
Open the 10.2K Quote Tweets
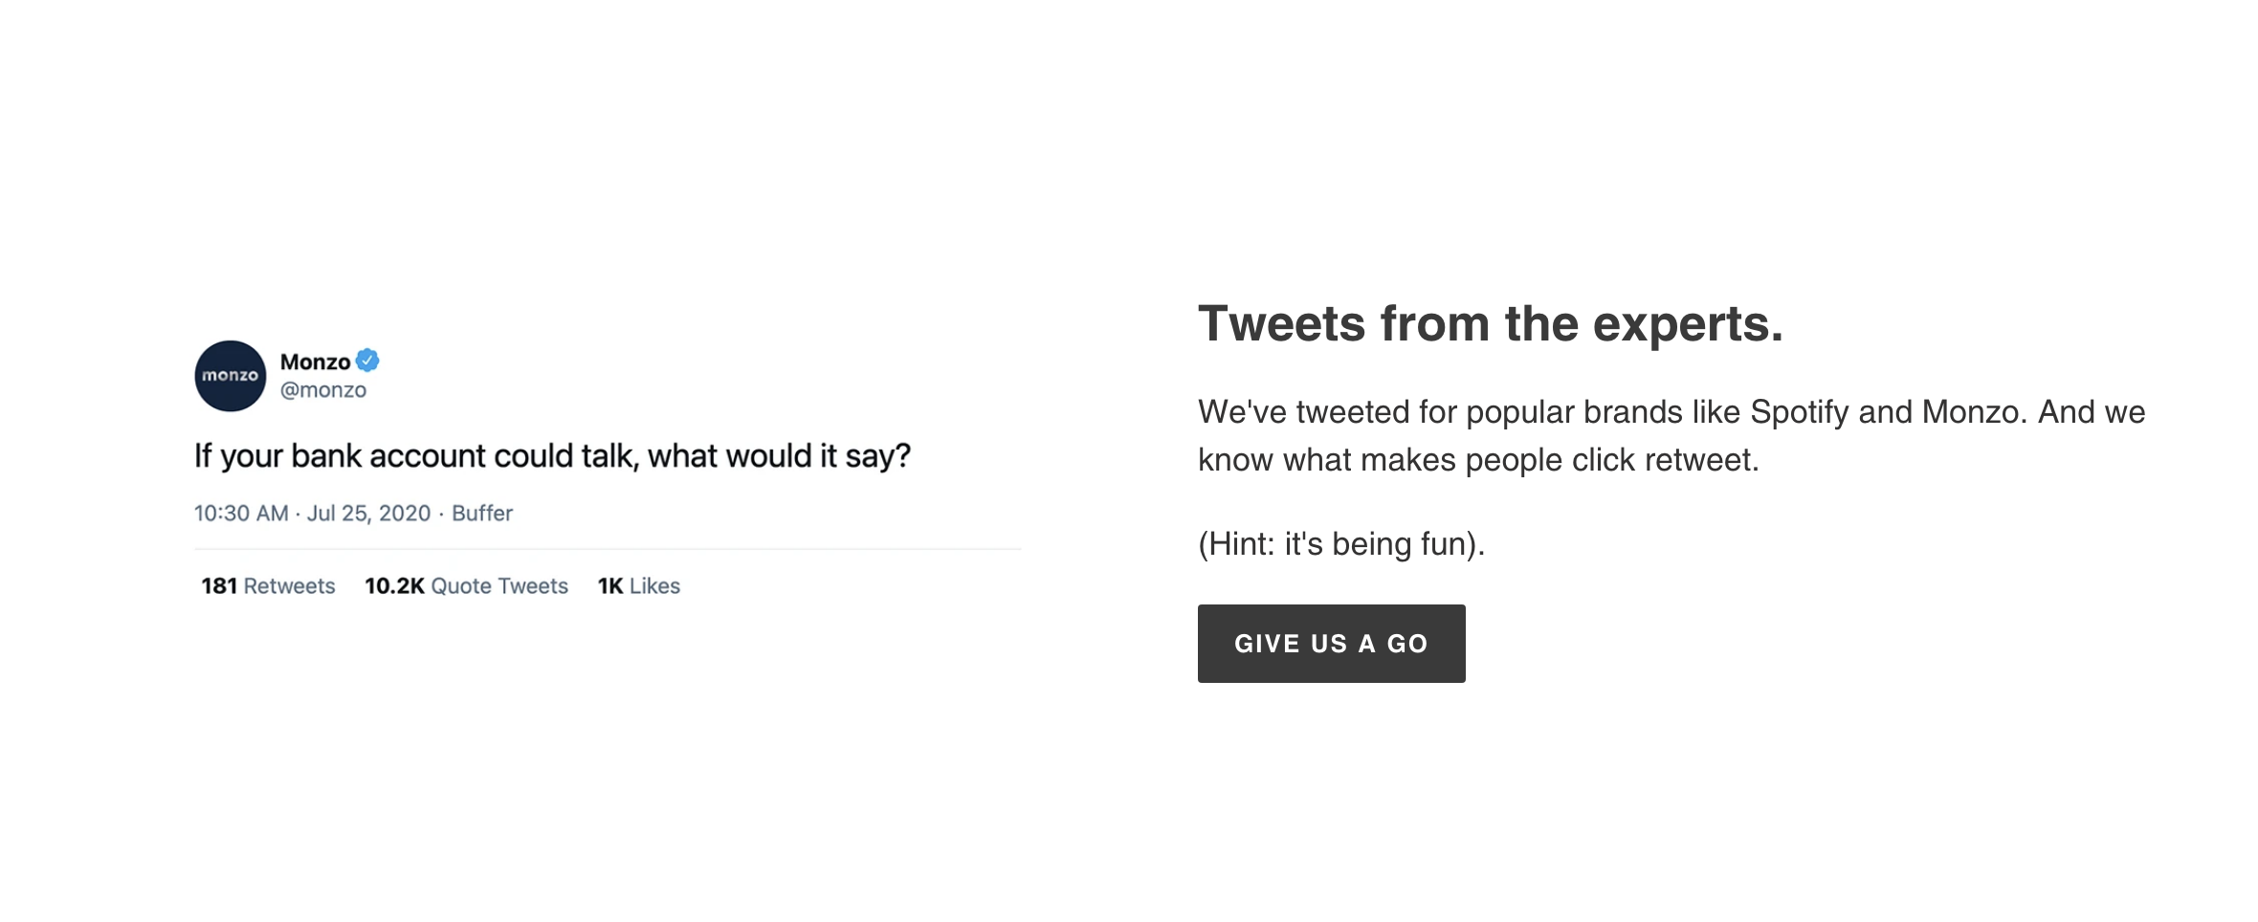(x=466, y=585)
